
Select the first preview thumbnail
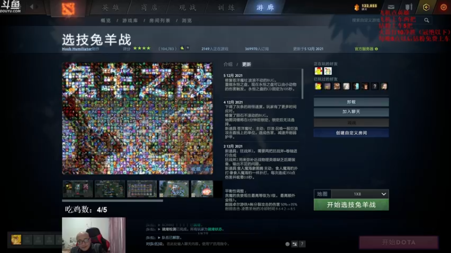click(x=78, y=189)
